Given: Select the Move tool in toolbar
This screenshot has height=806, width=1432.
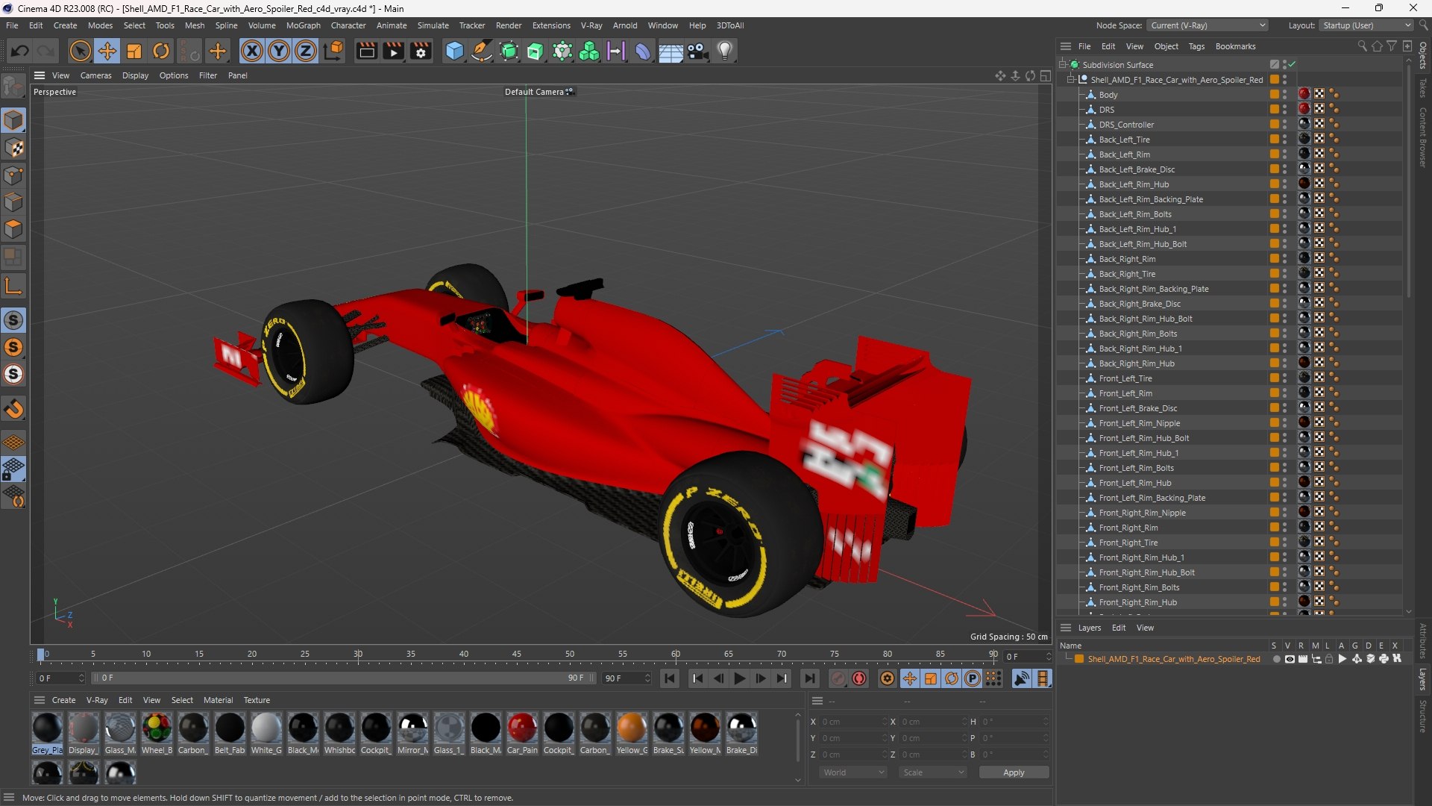Looking at the screenshot, I should (x=107, y=51).
